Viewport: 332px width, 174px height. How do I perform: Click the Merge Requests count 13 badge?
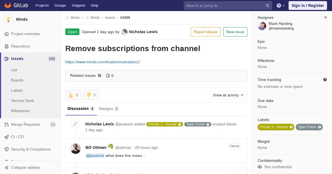(53, 125)
